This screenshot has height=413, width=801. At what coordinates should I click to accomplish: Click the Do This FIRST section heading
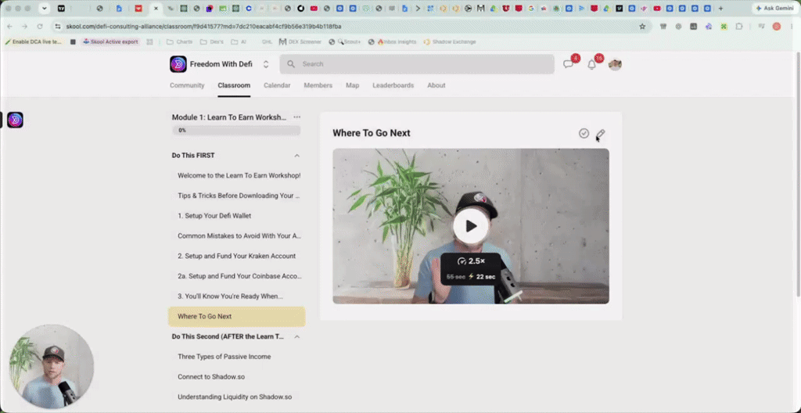click(193, 156)
